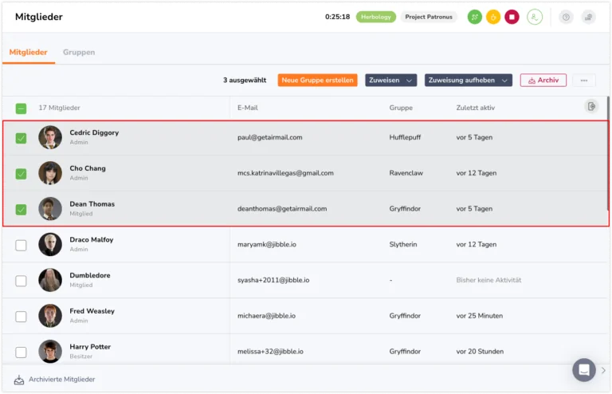
Task: Sort by the E-Mail column header
Action: point(248,108)
